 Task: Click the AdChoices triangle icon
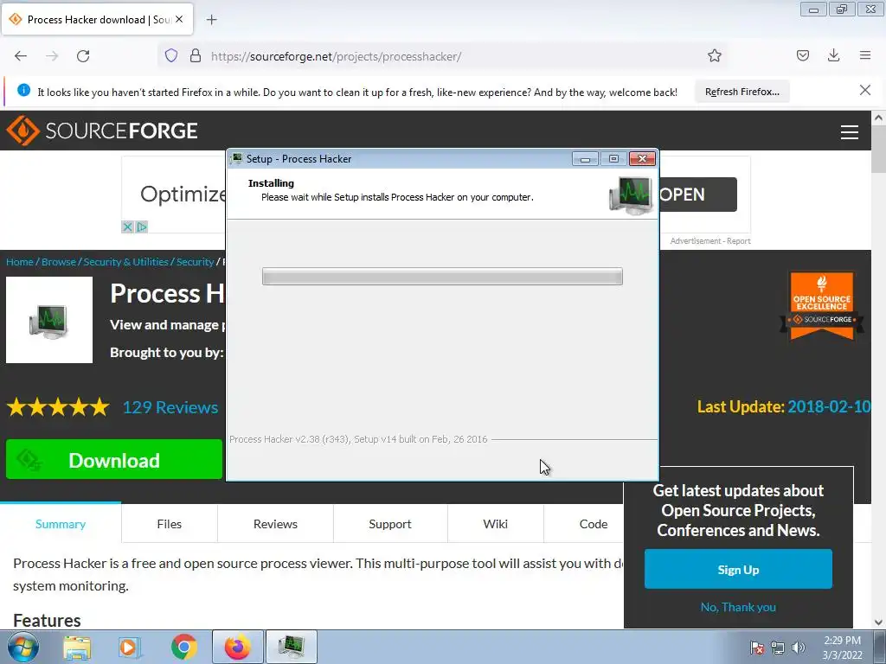click(x=142, y=227)
